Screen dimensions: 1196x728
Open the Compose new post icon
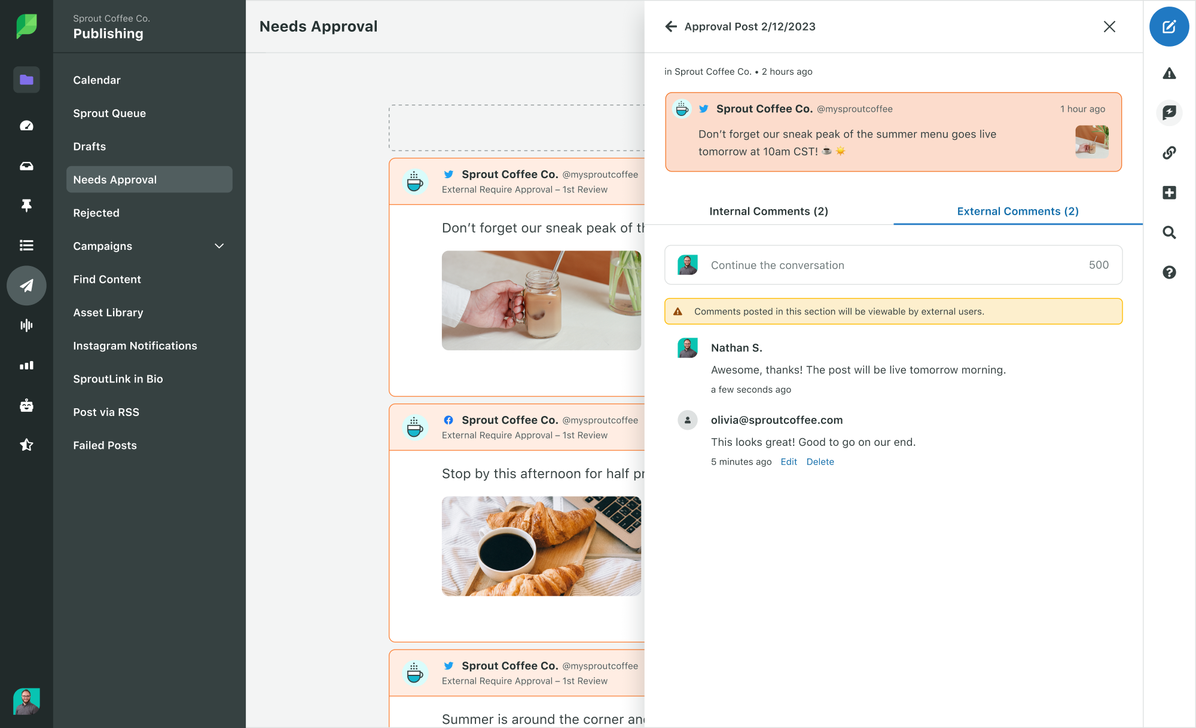pyautogui.click(x=1168, y=27)
